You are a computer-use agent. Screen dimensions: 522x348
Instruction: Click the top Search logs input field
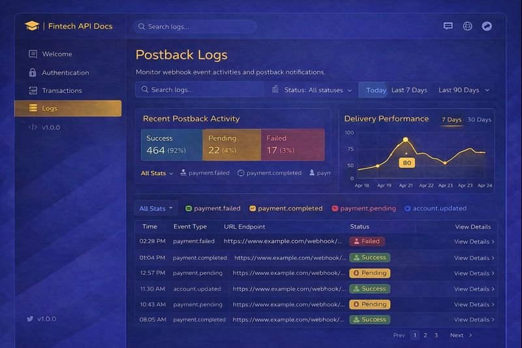[x=194, y=27]
